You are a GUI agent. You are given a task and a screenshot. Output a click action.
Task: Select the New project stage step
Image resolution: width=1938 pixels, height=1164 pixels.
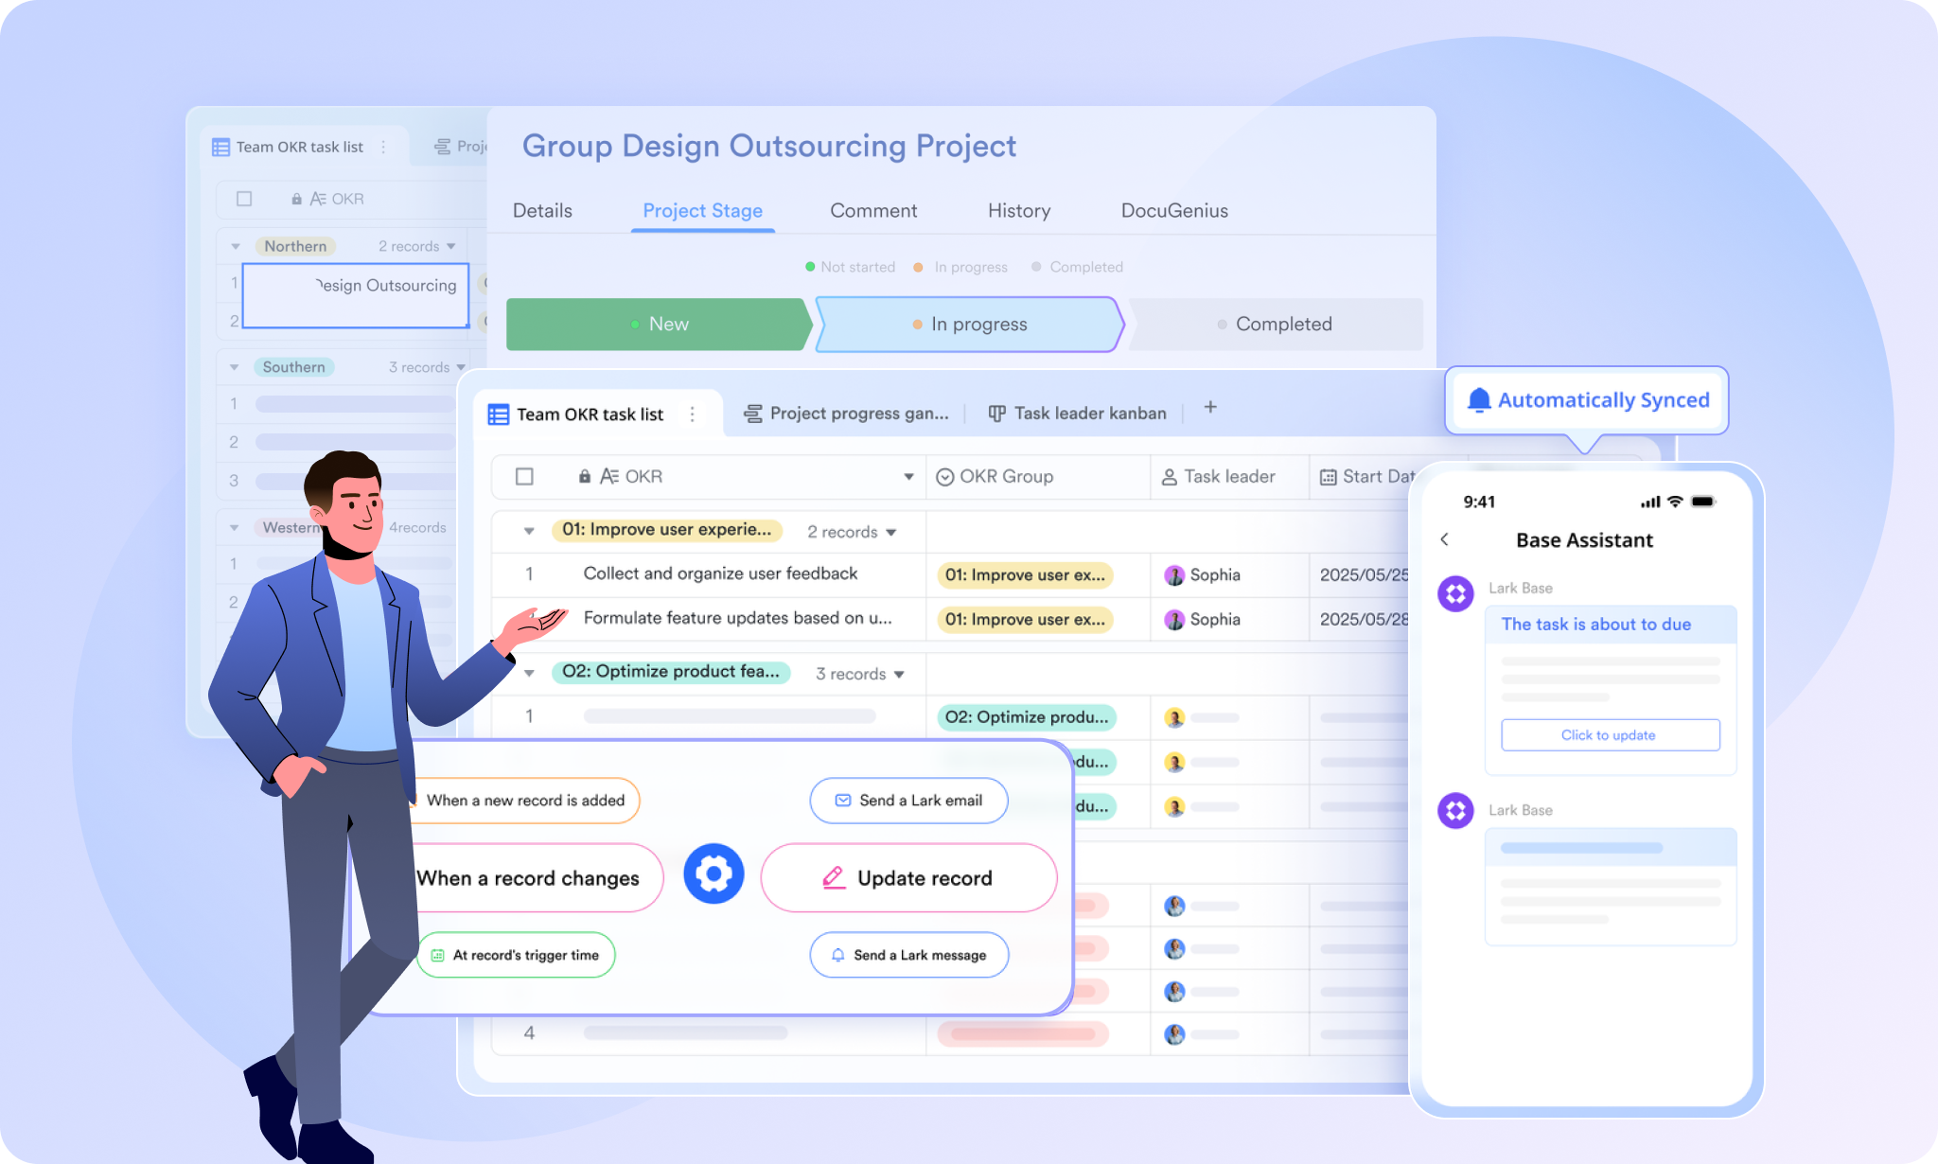pyautogui.click(x=660, y=324)
